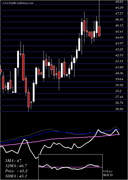The image size is (128, 180).
Task: Click the 5MA : 47 readout
Action: pos(13,161)
